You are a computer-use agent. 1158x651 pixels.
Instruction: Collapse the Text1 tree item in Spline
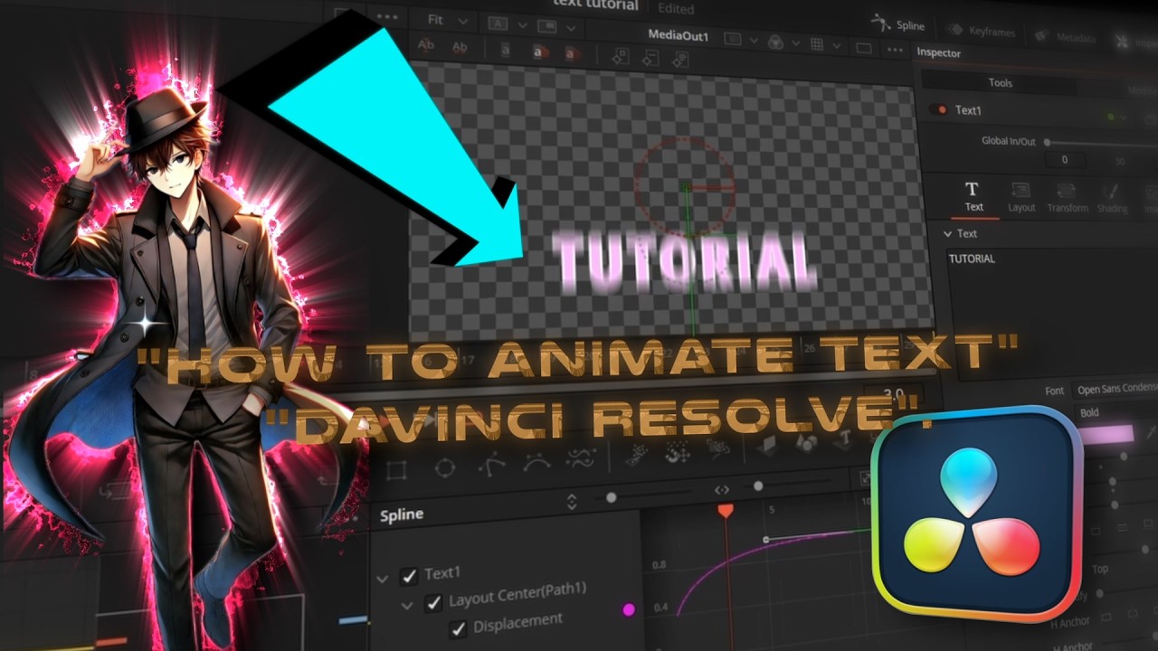(x=383, y=579)
